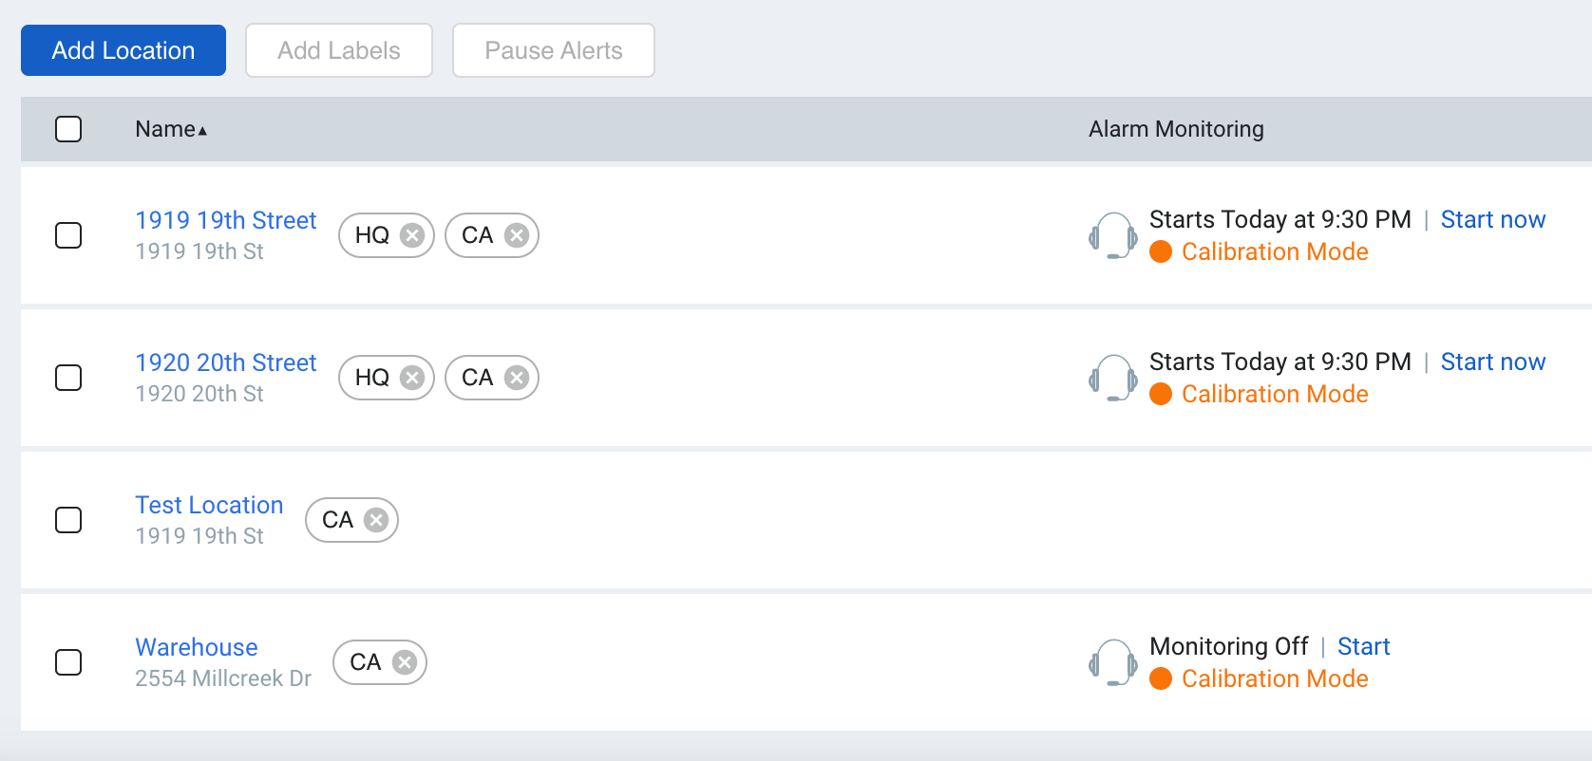Click headset monitoring icon for Warehouse
The image size is (1592, 761).
pos(1112,662)
